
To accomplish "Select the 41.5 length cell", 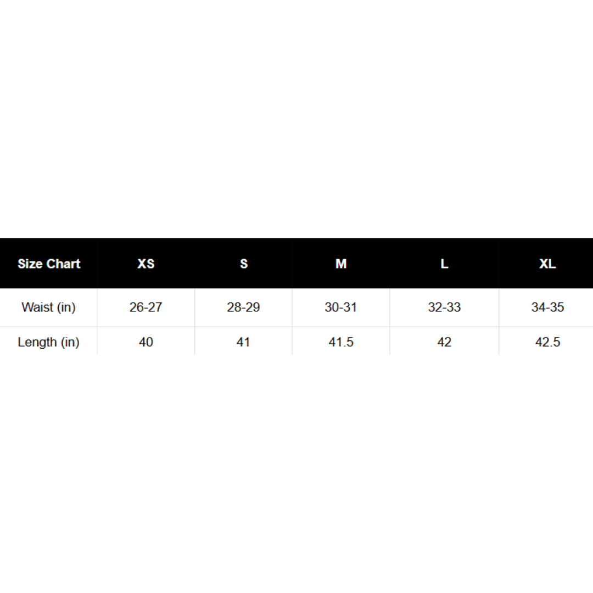I will (341, 342).
